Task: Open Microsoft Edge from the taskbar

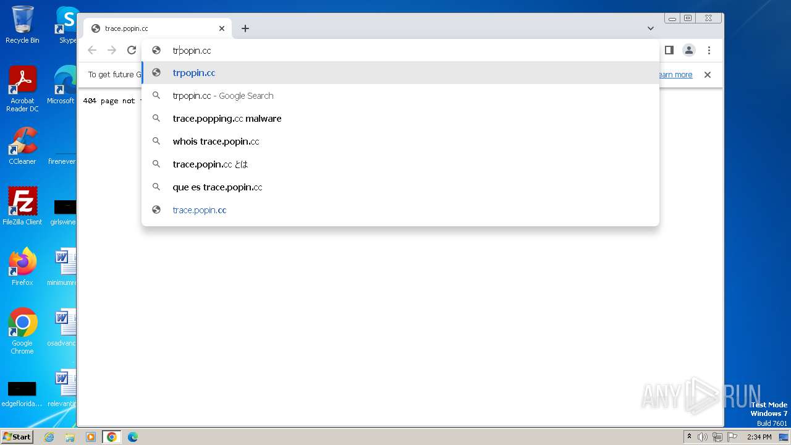Action: click(133, 437)
